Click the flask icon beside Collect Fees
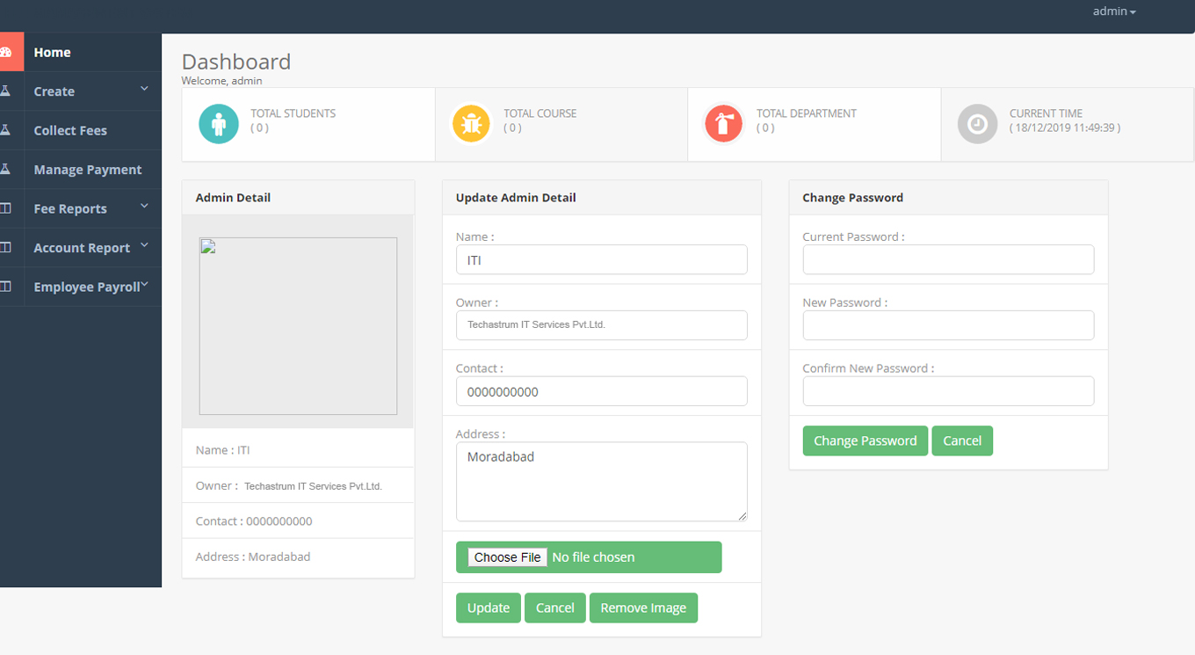The width and height of the screenshot is (1195, 655). point(5,130)
